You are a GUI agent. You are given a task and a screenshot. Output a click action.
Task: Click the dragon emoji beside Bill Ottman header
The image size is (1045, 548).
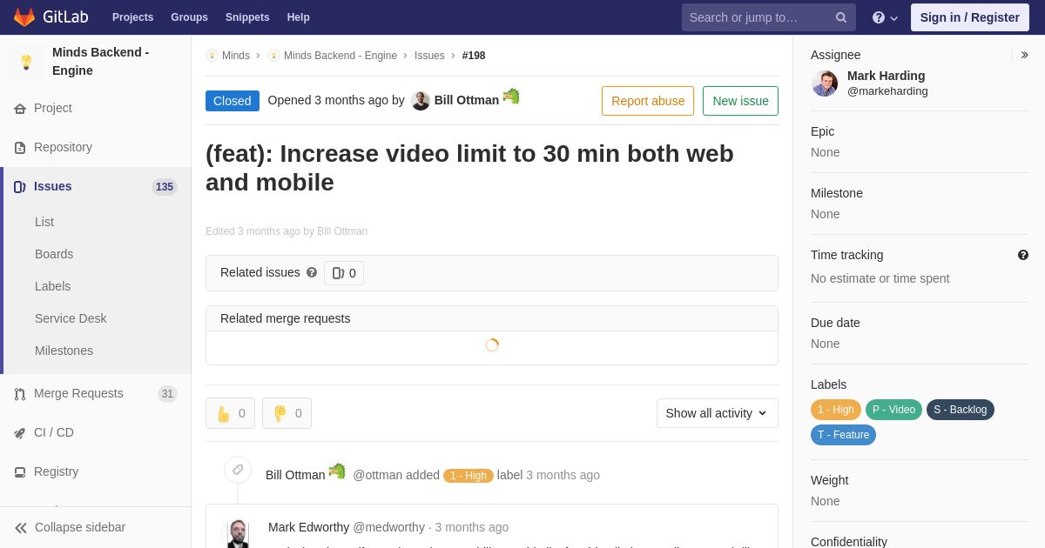coord(511,96)
